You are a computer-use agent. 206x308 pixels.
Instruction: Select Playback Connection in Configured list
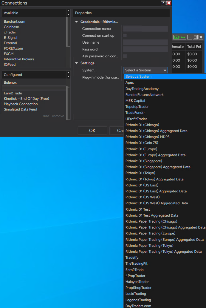coord(21,104)
